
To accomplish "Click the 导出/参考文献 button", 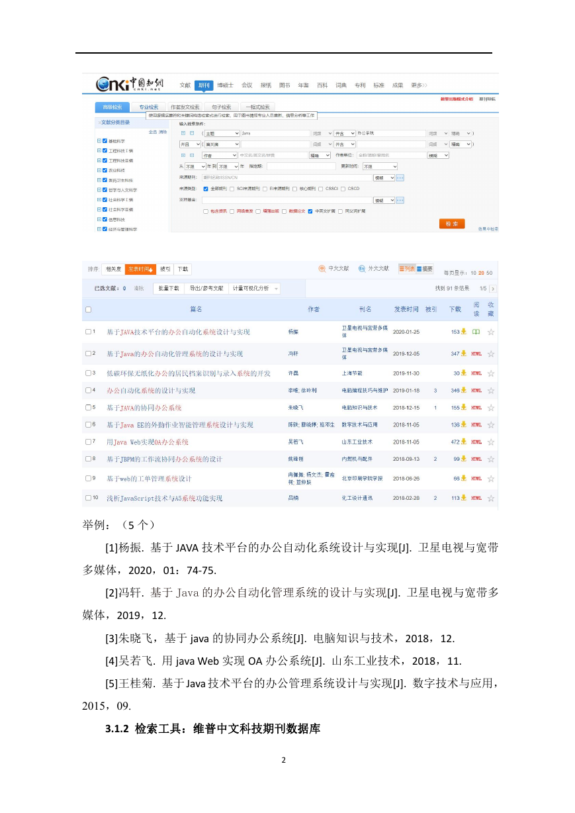I will click(206, 289).
